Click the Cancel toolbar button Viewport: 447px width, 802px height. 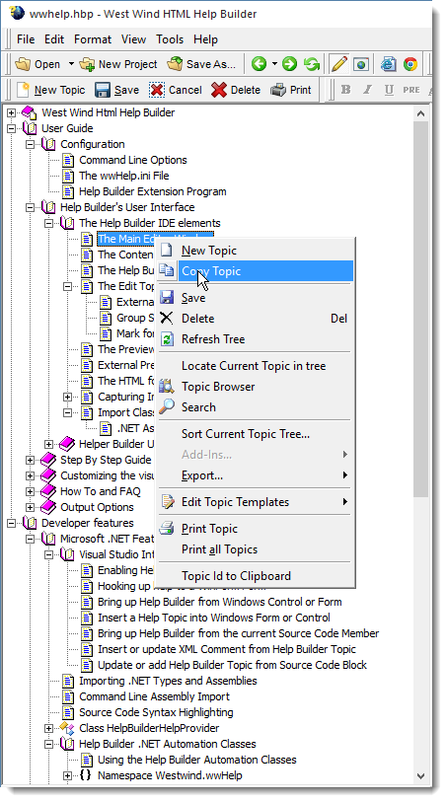(x=176, y=90)
